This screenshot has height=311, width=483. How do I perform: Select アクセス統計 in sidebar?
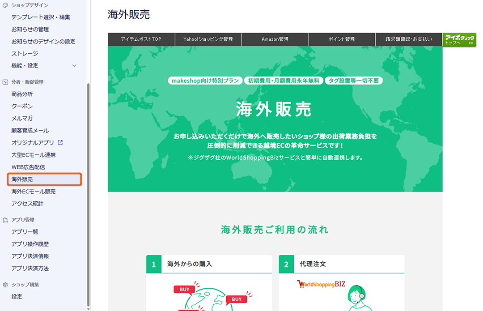[x=27, y=204]
